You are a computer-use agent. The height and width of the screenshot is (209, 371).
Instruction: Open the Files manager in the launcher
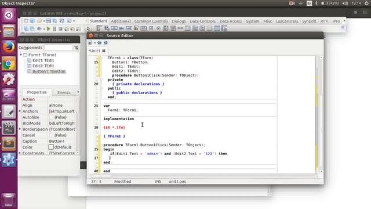(x=9, y=31)
